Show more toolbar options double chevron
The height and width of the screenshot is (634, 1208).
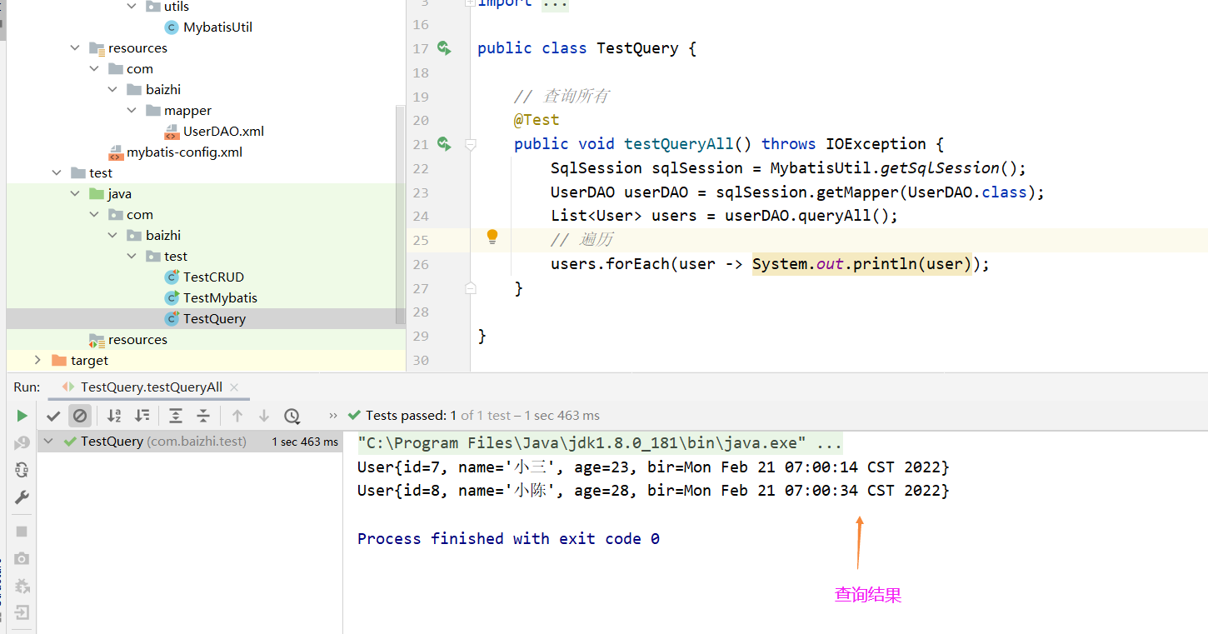(x=333, y=416)
